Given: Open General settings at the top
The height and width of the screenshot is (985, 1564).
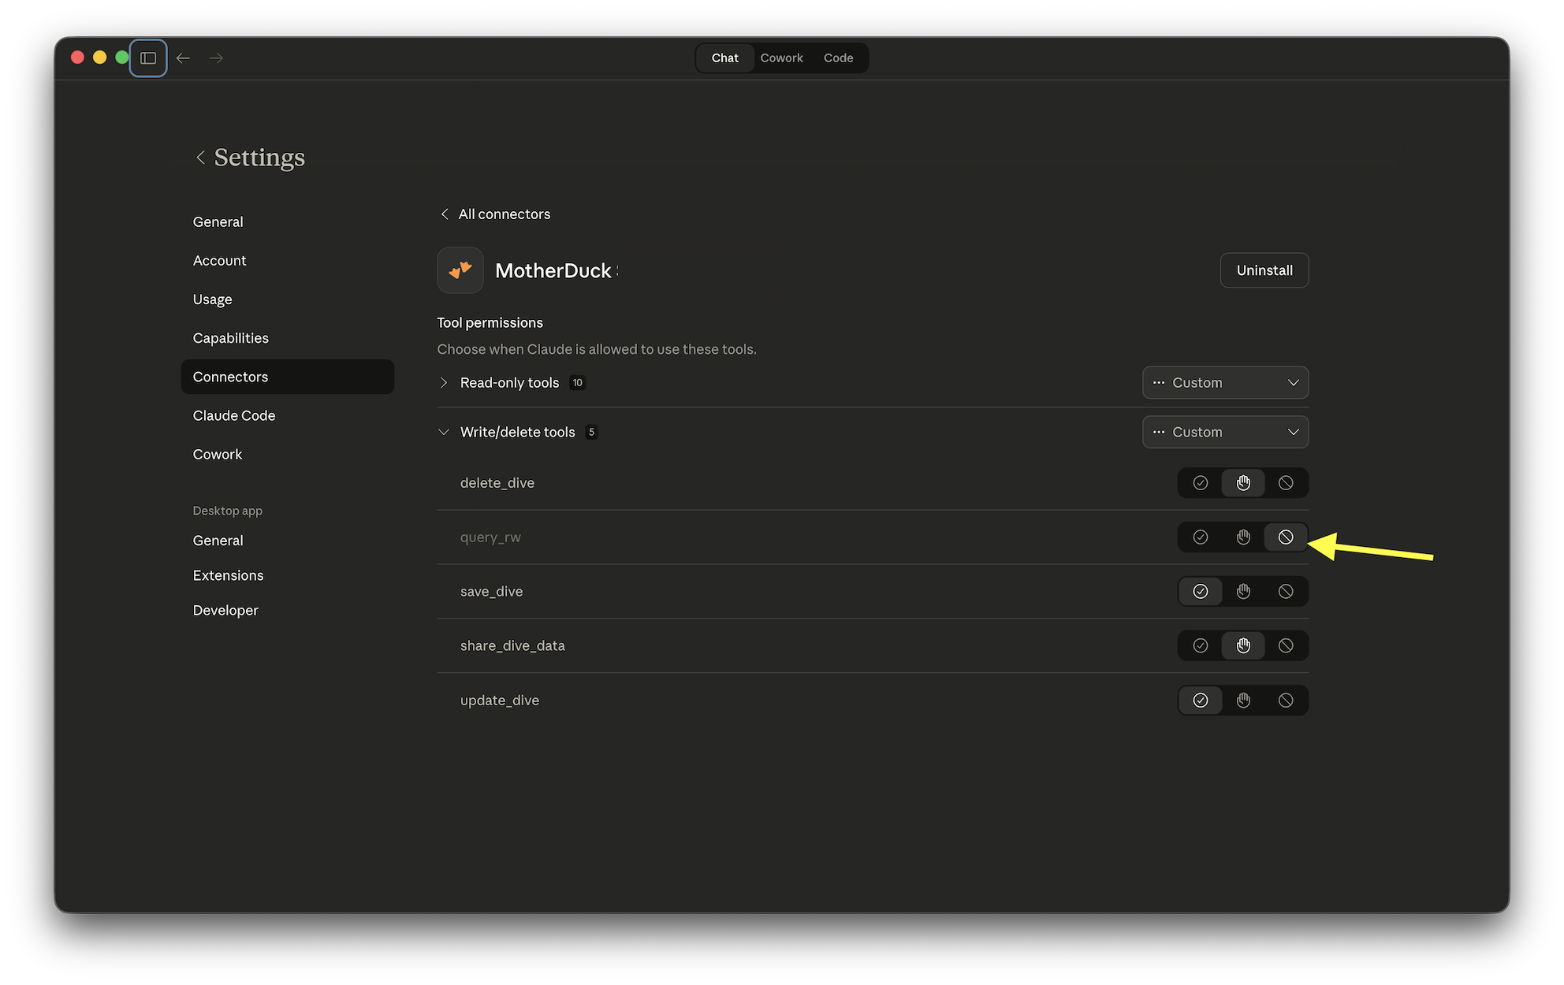Looking at the screenshot, I should [x=218, y=222].
